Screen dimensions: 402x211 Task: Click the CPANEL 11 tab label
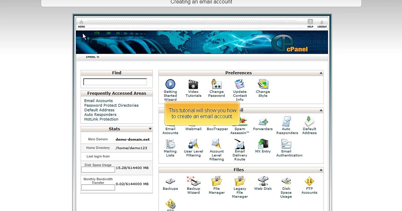coord(93,57)
